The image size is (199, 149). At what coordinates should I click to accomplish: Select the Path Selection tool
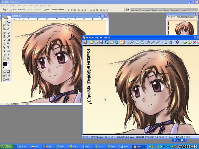4,47
